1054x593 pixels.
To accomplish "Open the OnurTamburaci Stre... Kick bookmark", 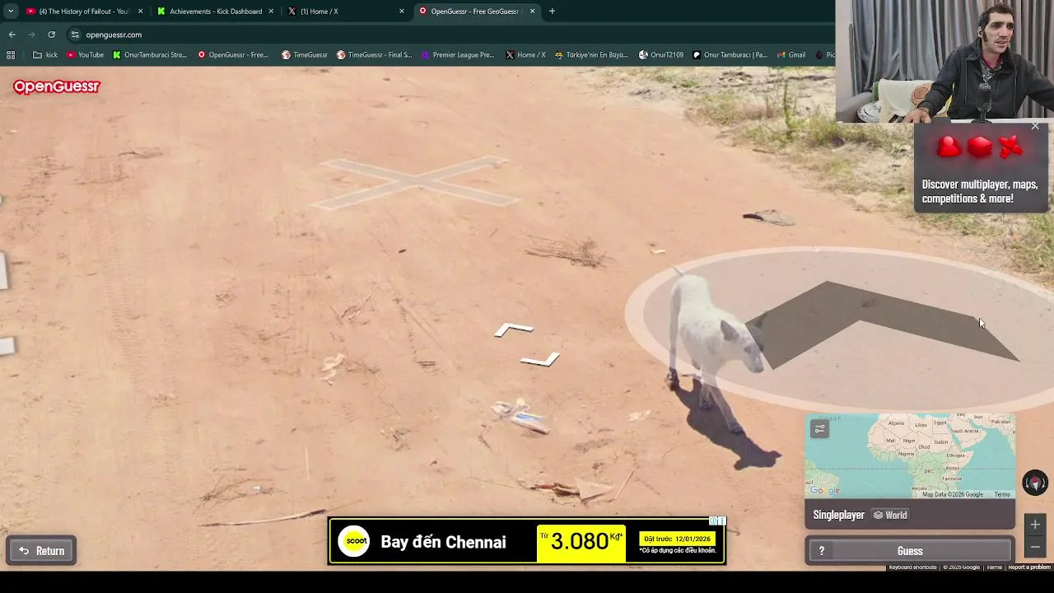I will (x=150, y=55).
